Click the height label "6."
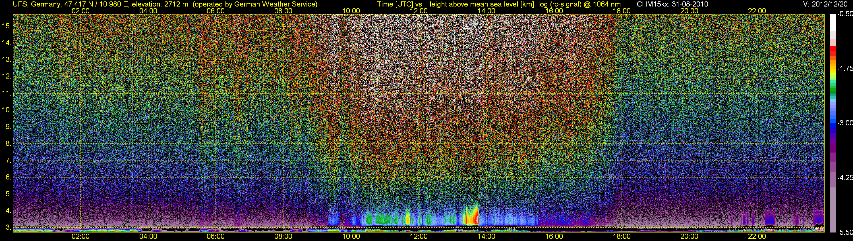Screen dimensions: 853x241 pos(9,177)
